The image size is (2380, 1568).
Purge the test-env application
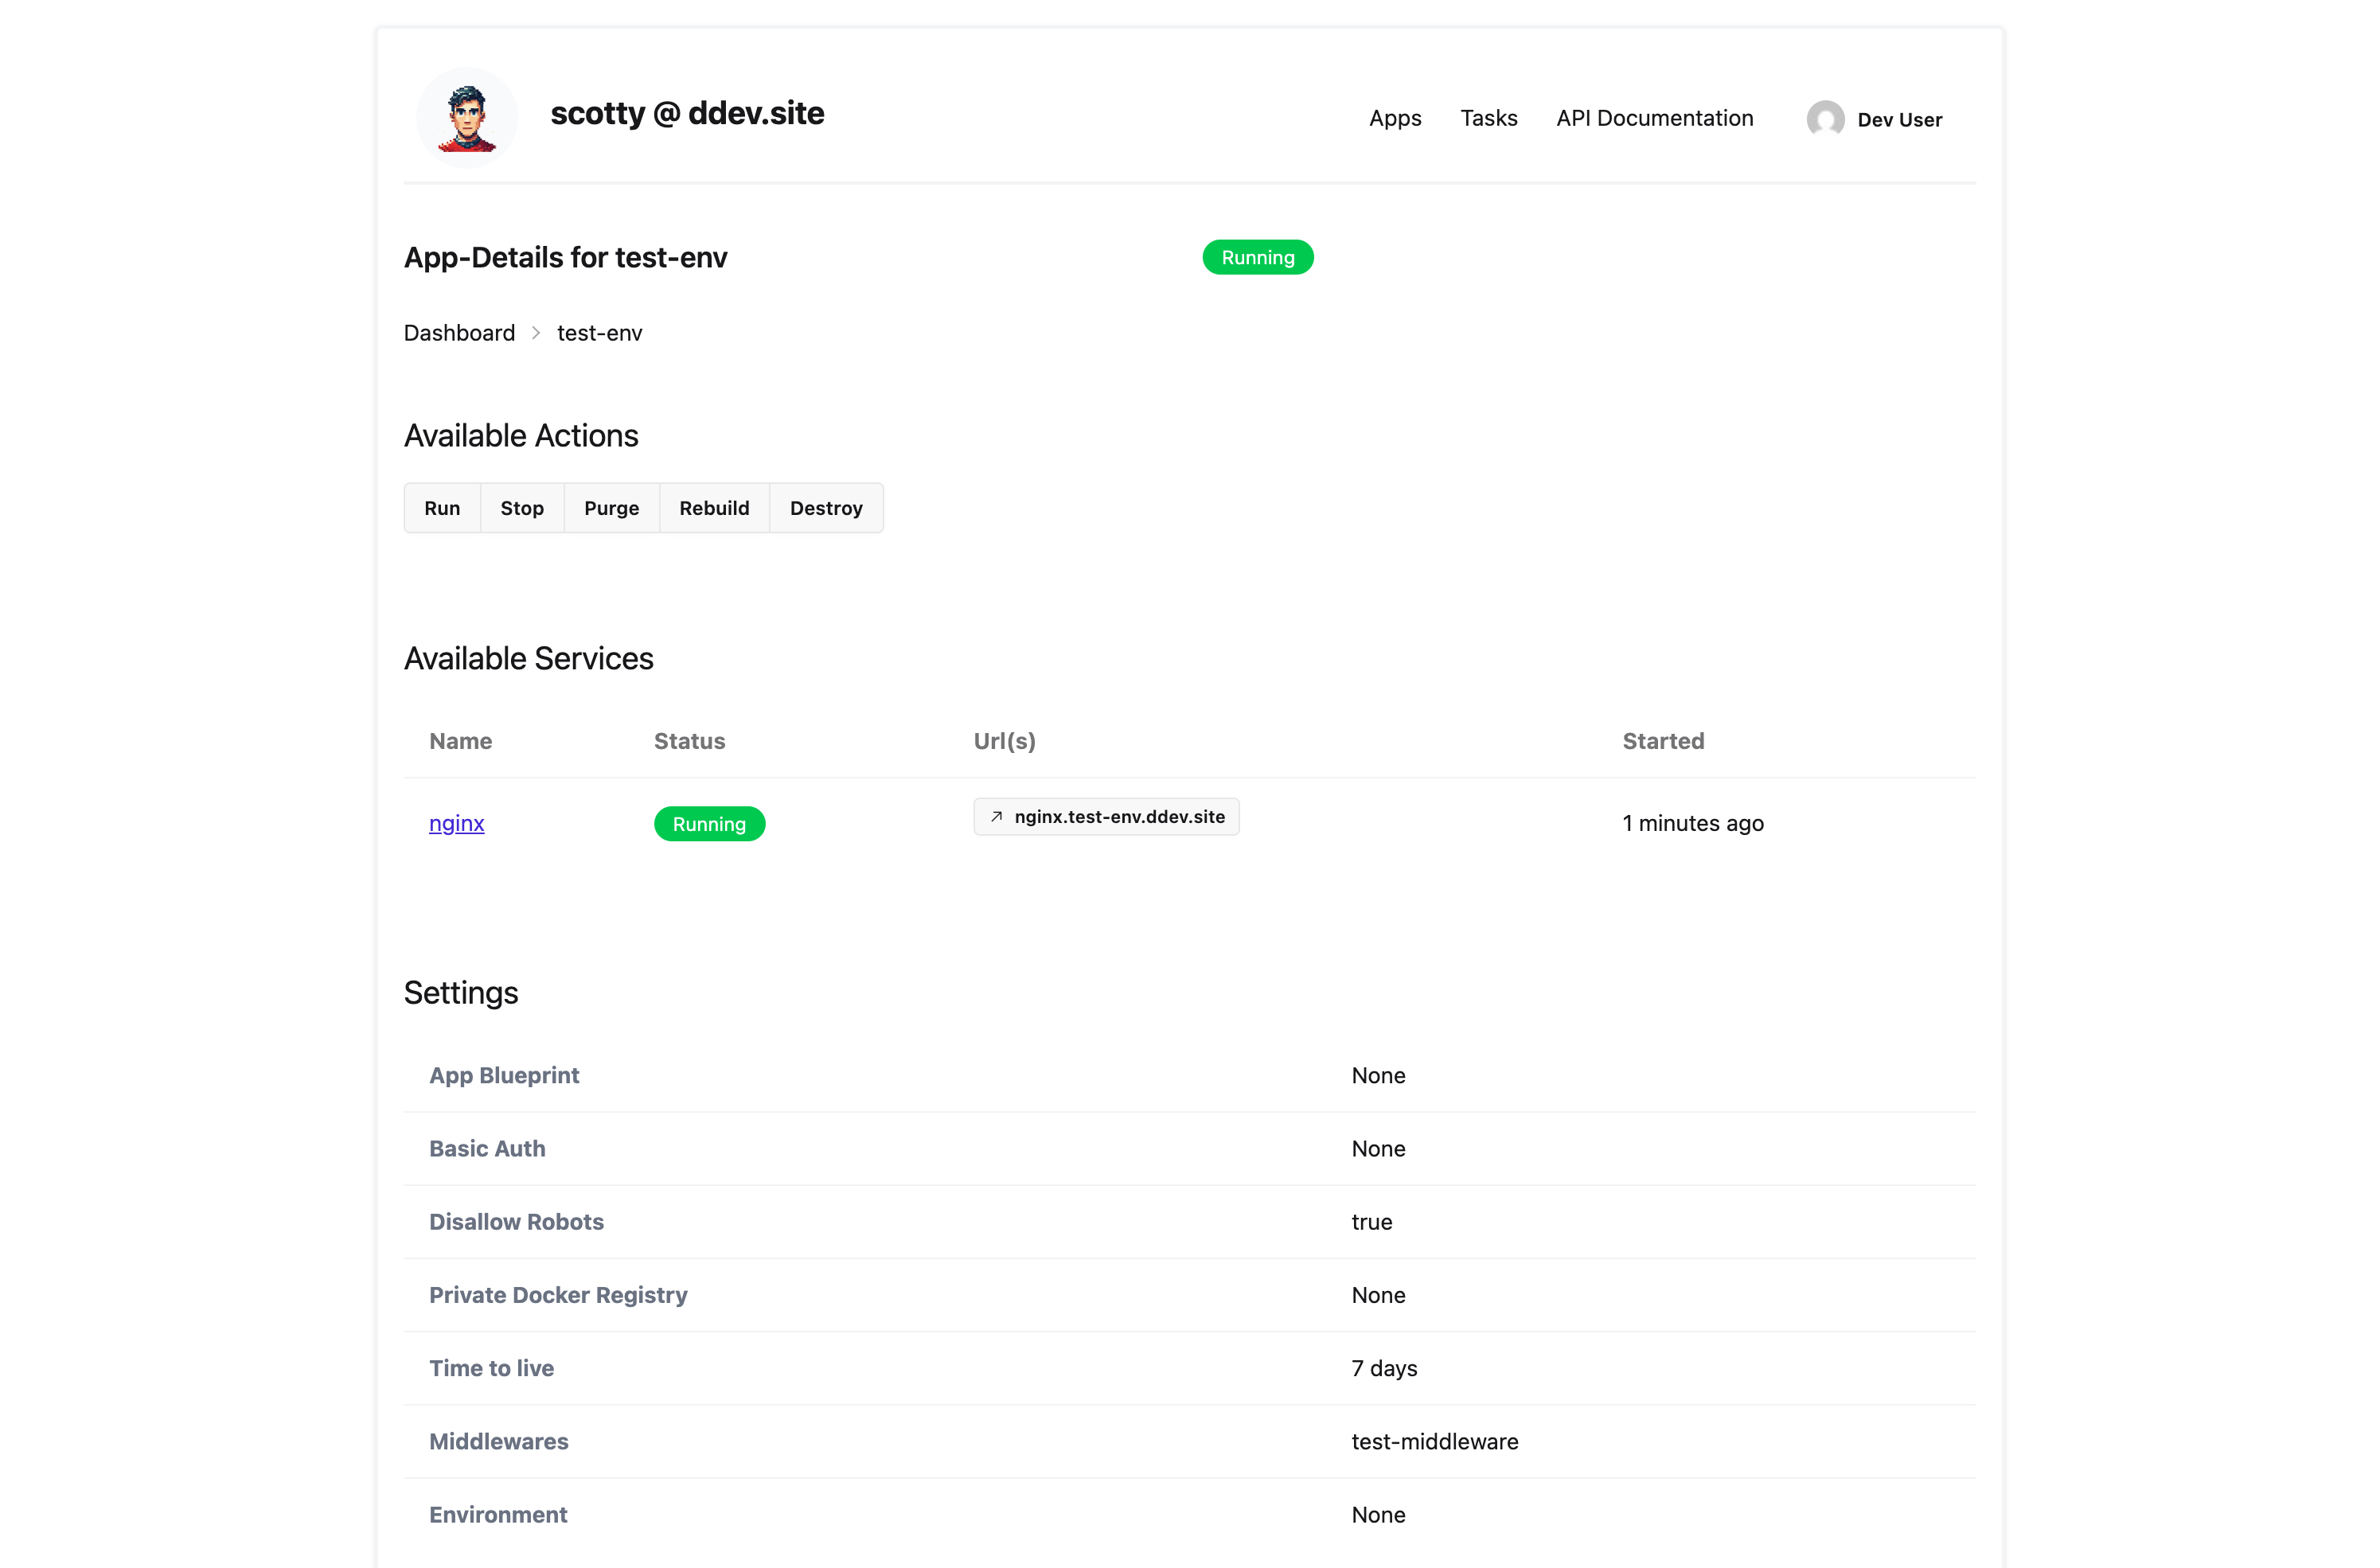coord(611,508)
